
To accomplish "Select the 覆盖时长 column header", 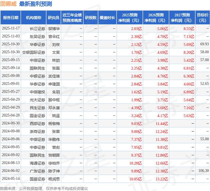I will [x=107, y=18].
